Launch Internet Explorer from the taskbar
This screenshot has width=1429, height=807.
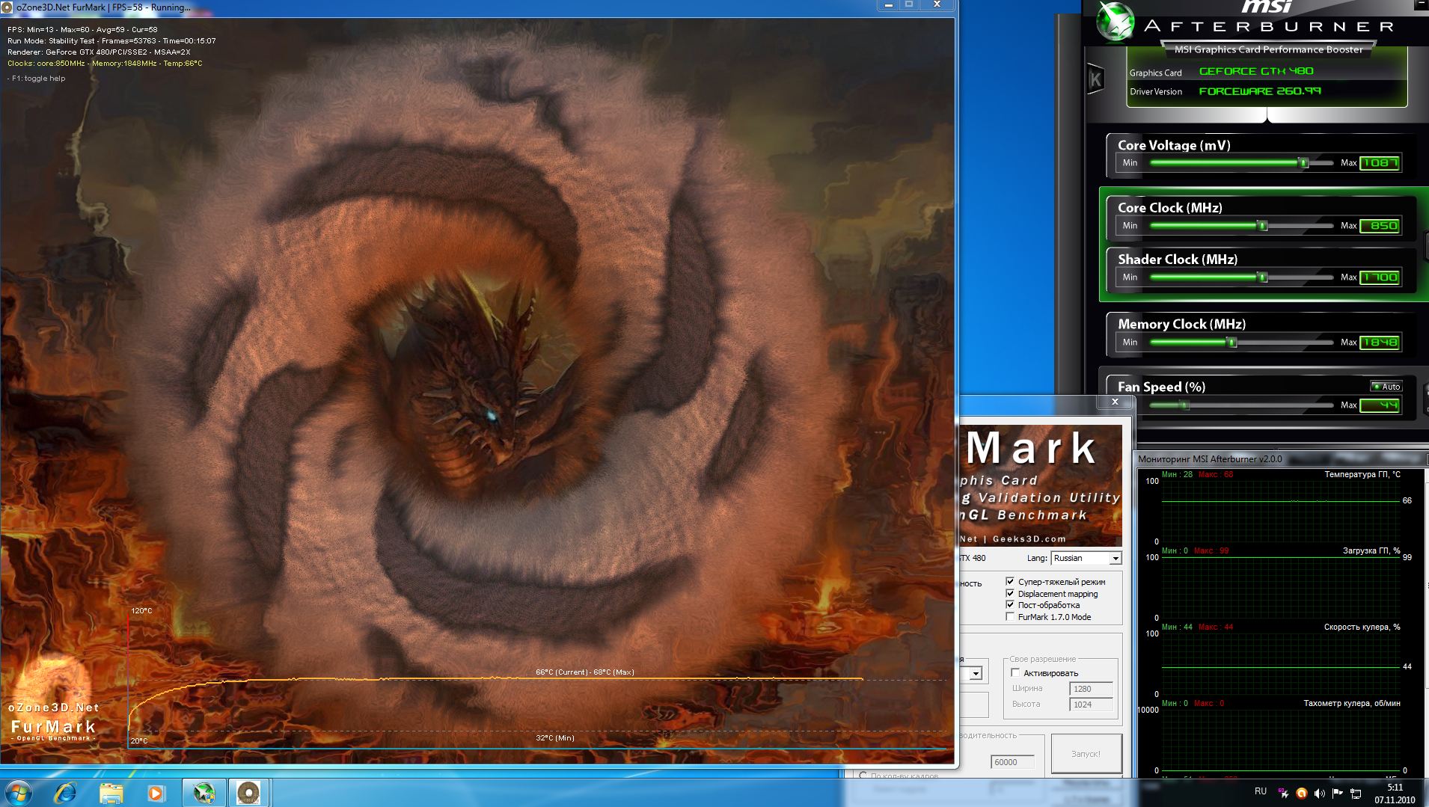pos(66,793)
